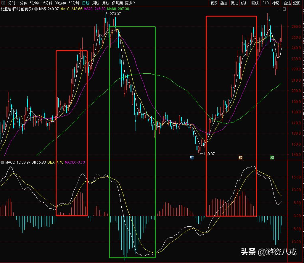304x263 pixels.
Task: Click the 减 shareholding reduction marker
Action: [272, 158]
